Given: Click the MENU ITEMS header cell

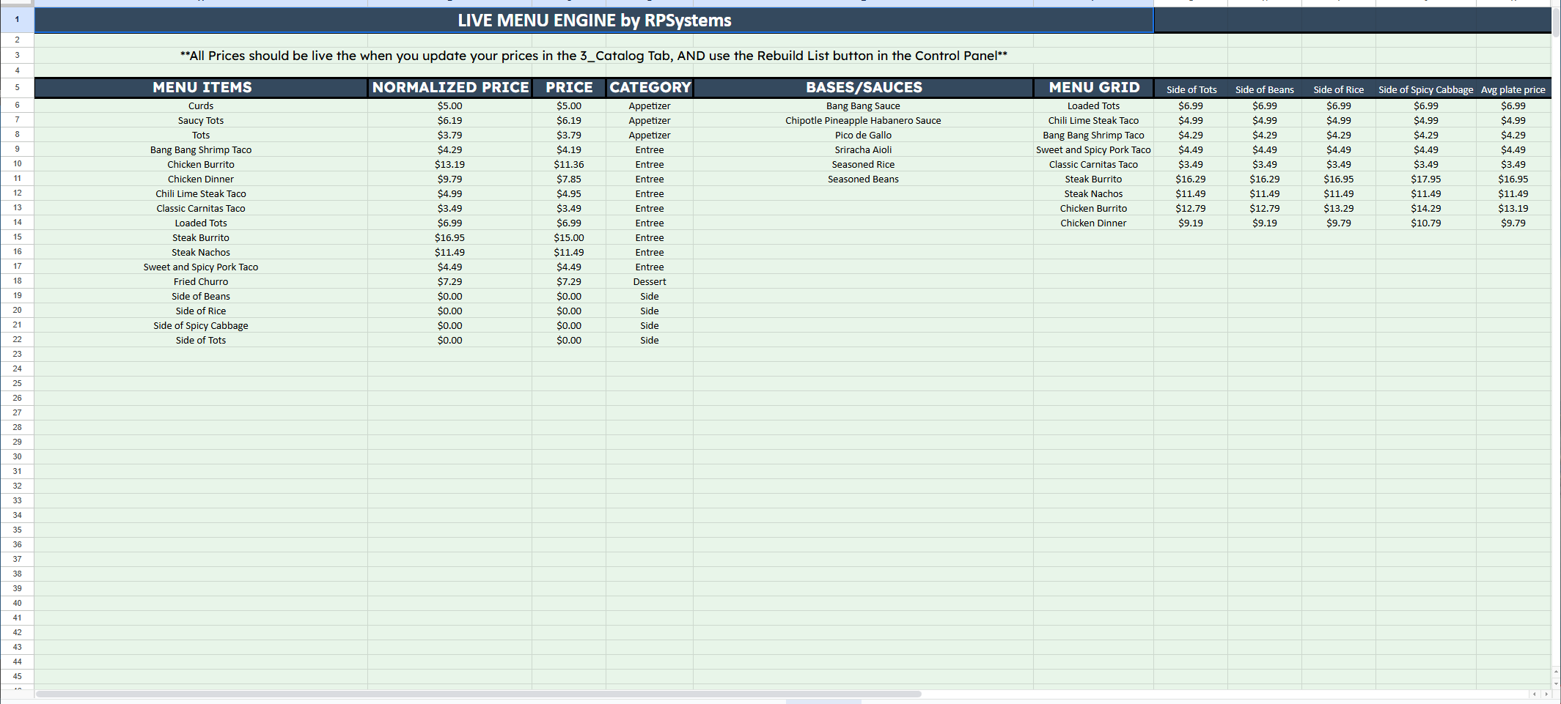Looking at the screenshot, I should click(201, 87).
